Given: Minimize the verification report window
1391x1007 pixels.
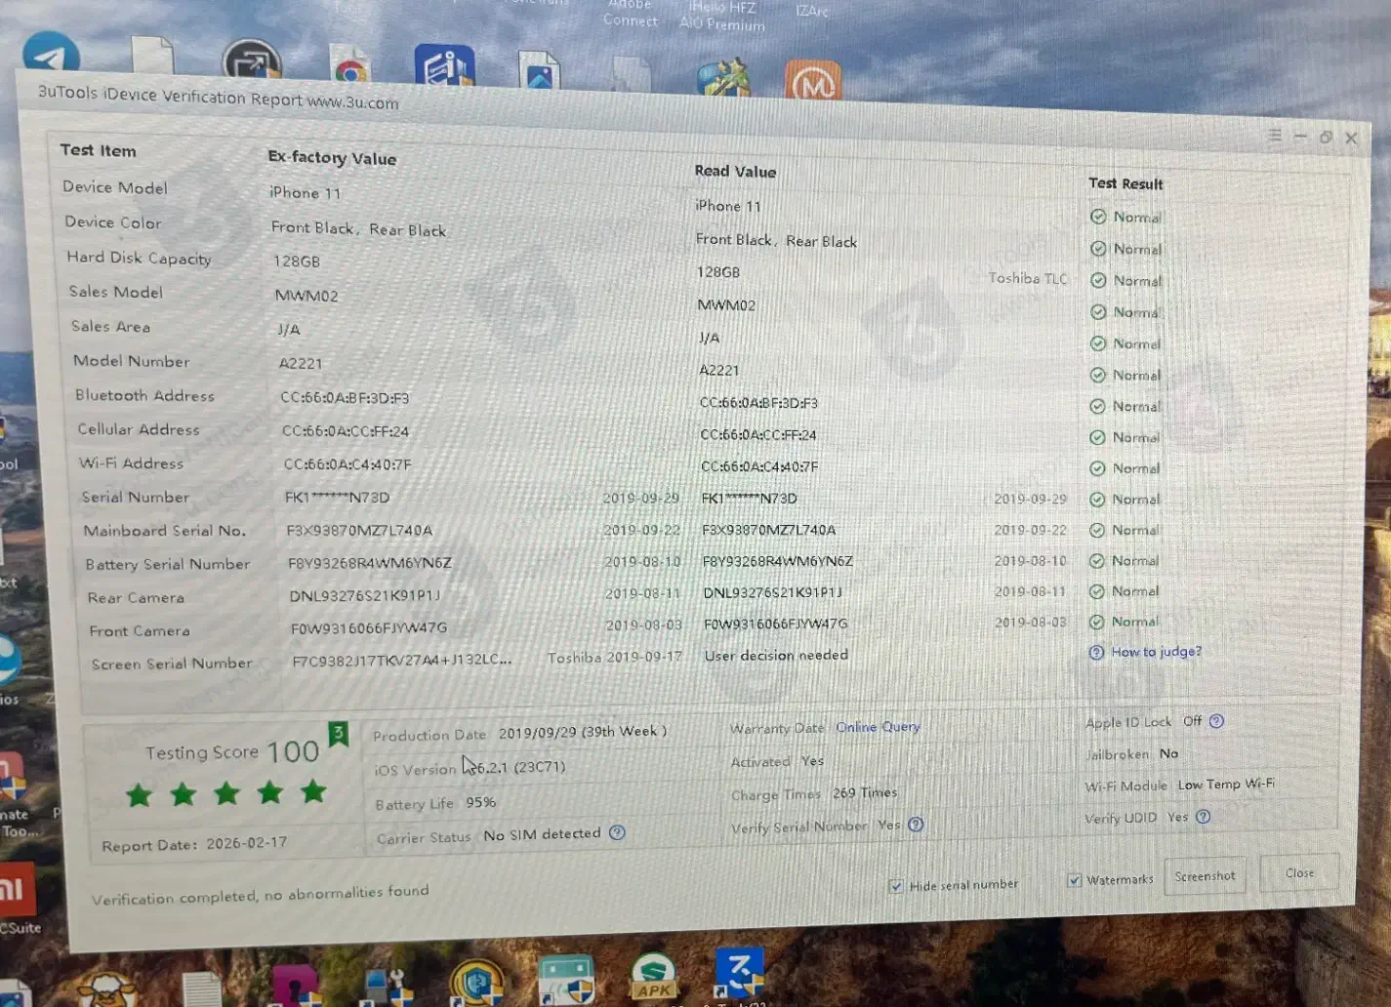Looking at the screenshot, I should tap(1300, 138).
